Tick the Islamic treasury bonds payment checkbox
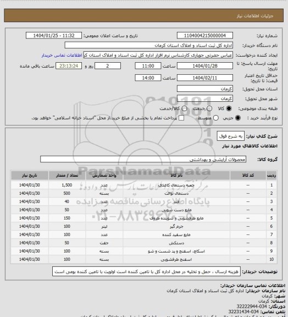The height and width of the screenshot is (317, 288). coord(181,118)
